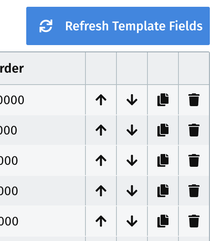217x241 pixels.
Task: Delete the fourth row
Action: coord(194,191)
